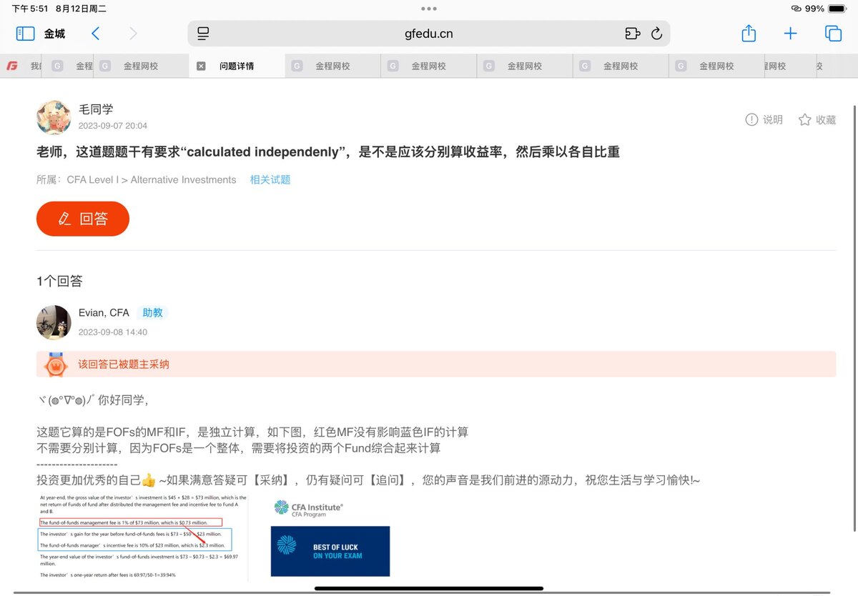Open the 金城 tab group menu
This screenshot has height=596, width=858.
point(54,34)
